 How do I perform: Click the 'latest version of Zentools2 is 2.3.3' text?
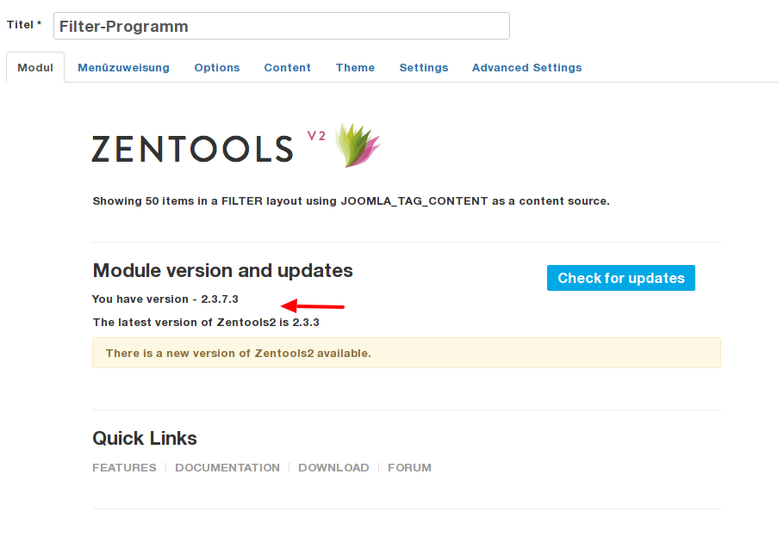(206, 323)
